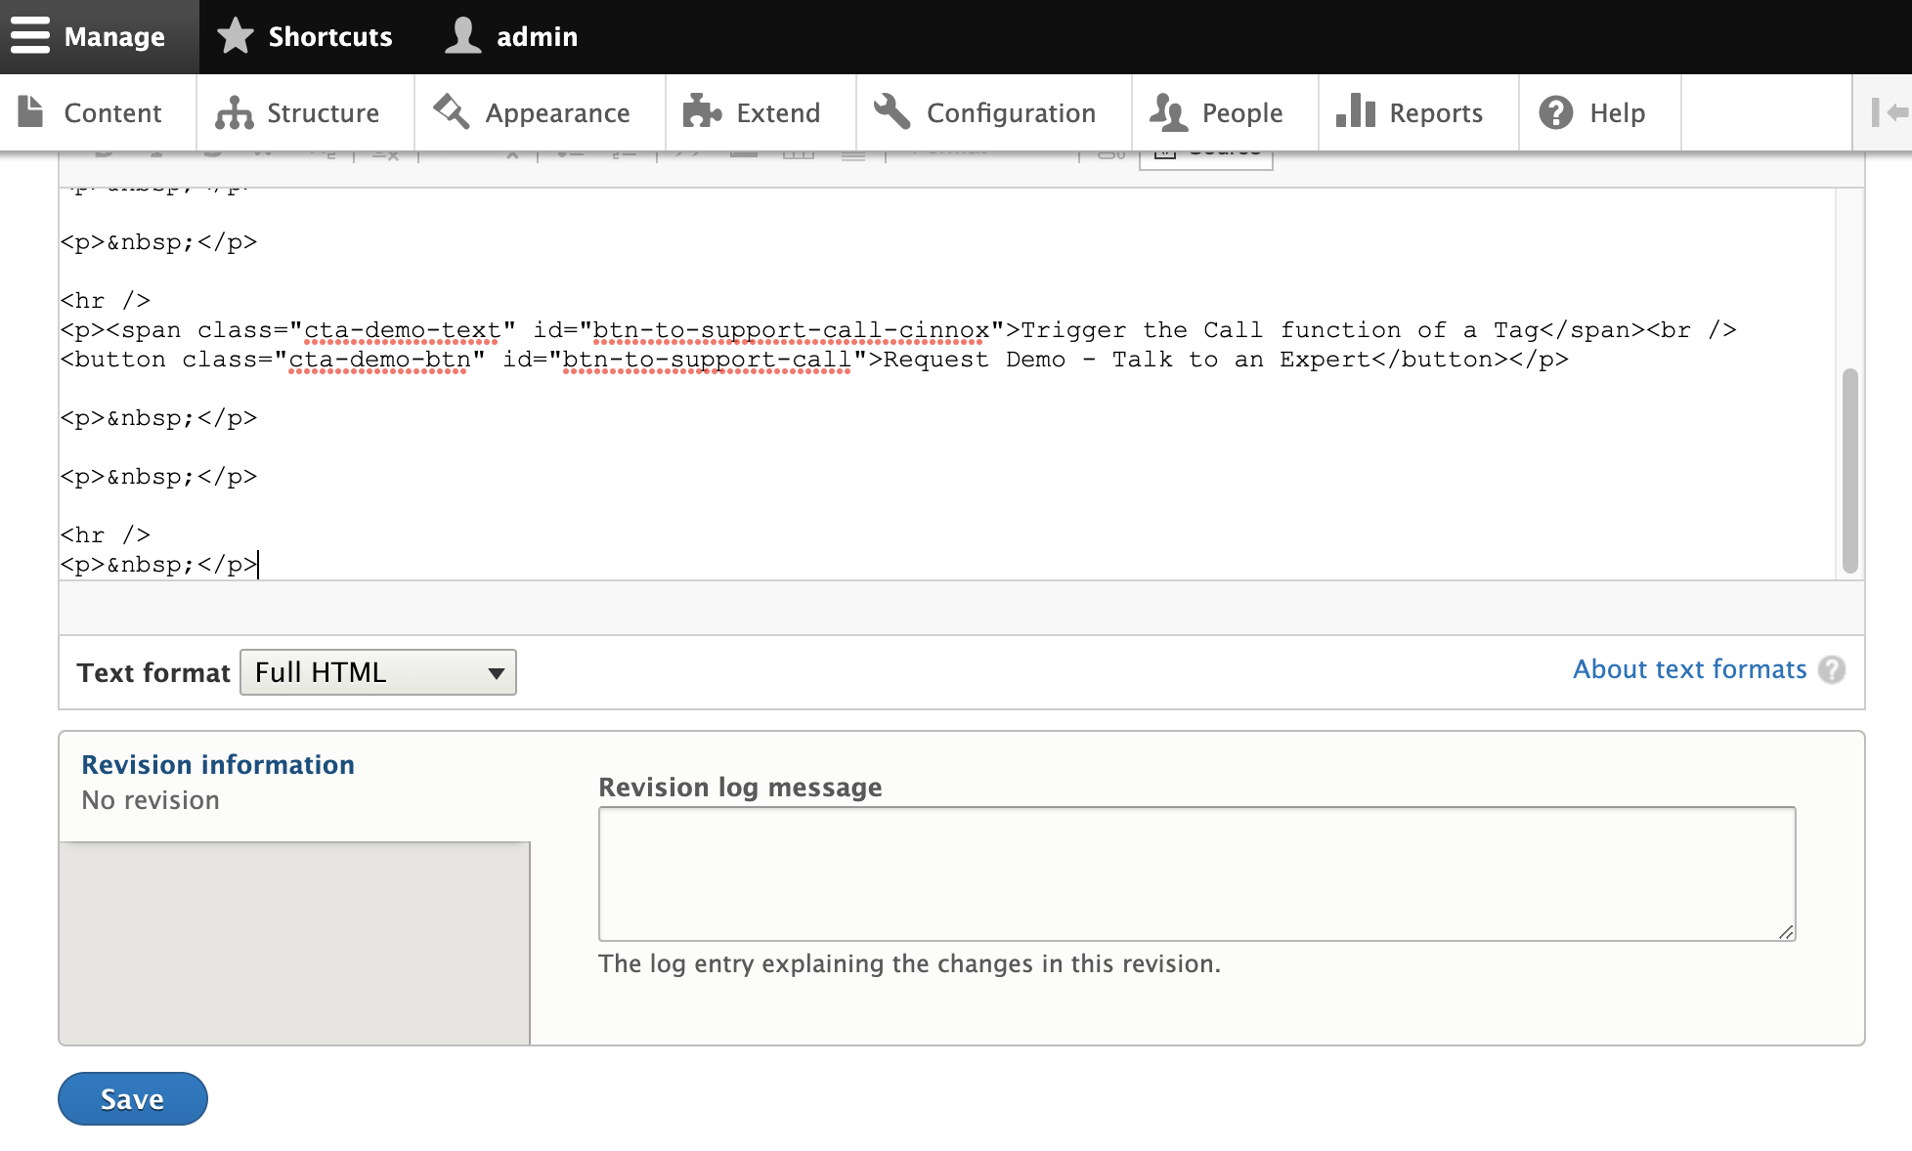Expand the Text format dropdown
This screenshot has width=1912, height=1151.
coord(378,672)
